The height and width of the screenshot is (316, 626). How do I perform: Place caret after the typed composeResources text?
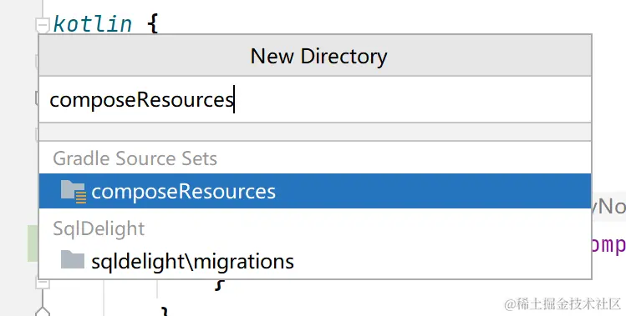pos(234,99)
